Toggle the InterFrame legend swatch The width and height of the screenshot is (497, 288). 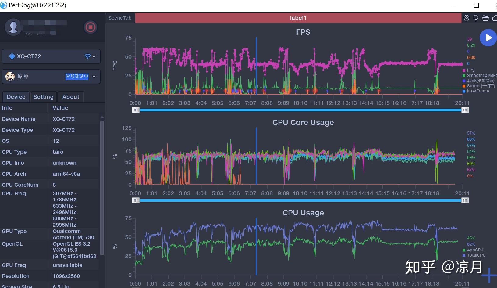click(x=464, y=91)
